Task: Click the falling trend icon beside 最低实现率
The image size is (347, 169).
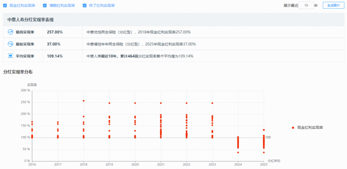Action: [x=10, y=44]
